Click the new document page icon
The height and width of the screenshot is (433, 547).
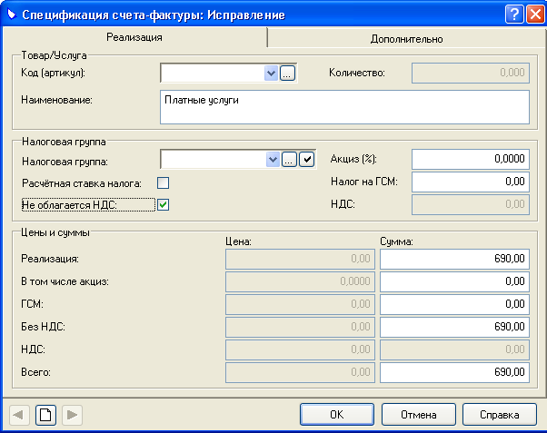pos(45,415)
